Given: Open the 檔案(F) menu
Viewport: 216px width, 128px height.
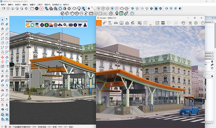Looking at the screenshot, I should [4, 5].
